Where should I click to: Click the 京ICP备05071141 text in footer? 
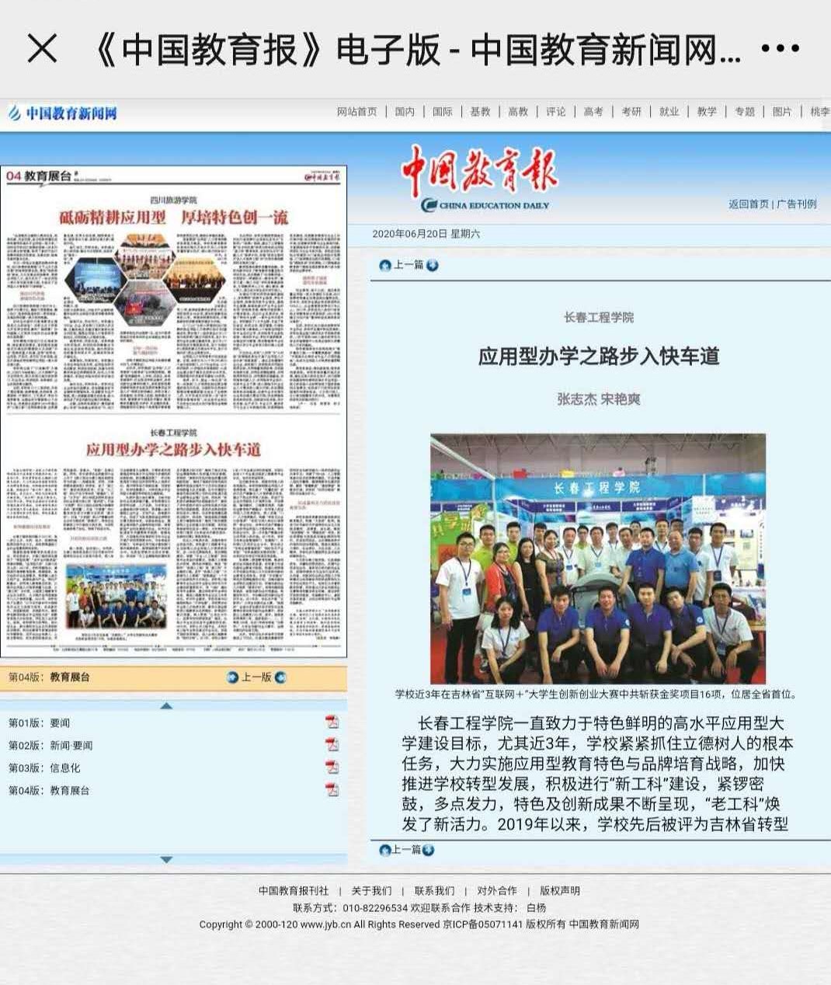click(483, 924)
